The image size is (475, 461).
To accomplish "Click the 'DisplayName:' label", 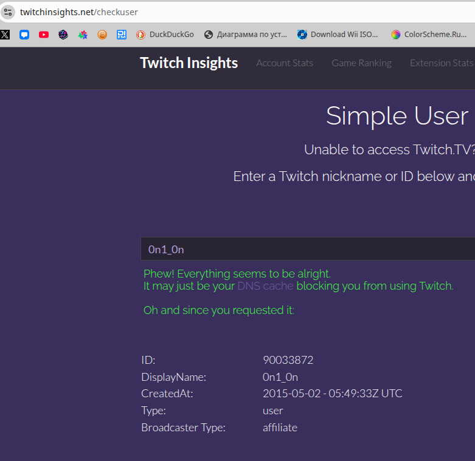I will [x=173, y=377].
